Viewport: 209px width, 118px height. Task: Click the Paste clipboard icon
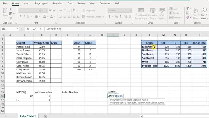point(5,10)
